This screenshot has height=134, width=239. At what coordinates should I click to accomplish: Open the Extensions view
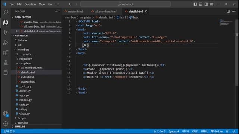[x=6, y=53]
